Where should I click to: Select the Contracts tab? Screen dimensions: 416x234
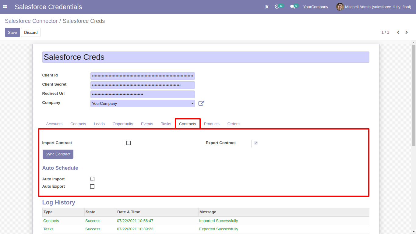[x=188, y=124]
